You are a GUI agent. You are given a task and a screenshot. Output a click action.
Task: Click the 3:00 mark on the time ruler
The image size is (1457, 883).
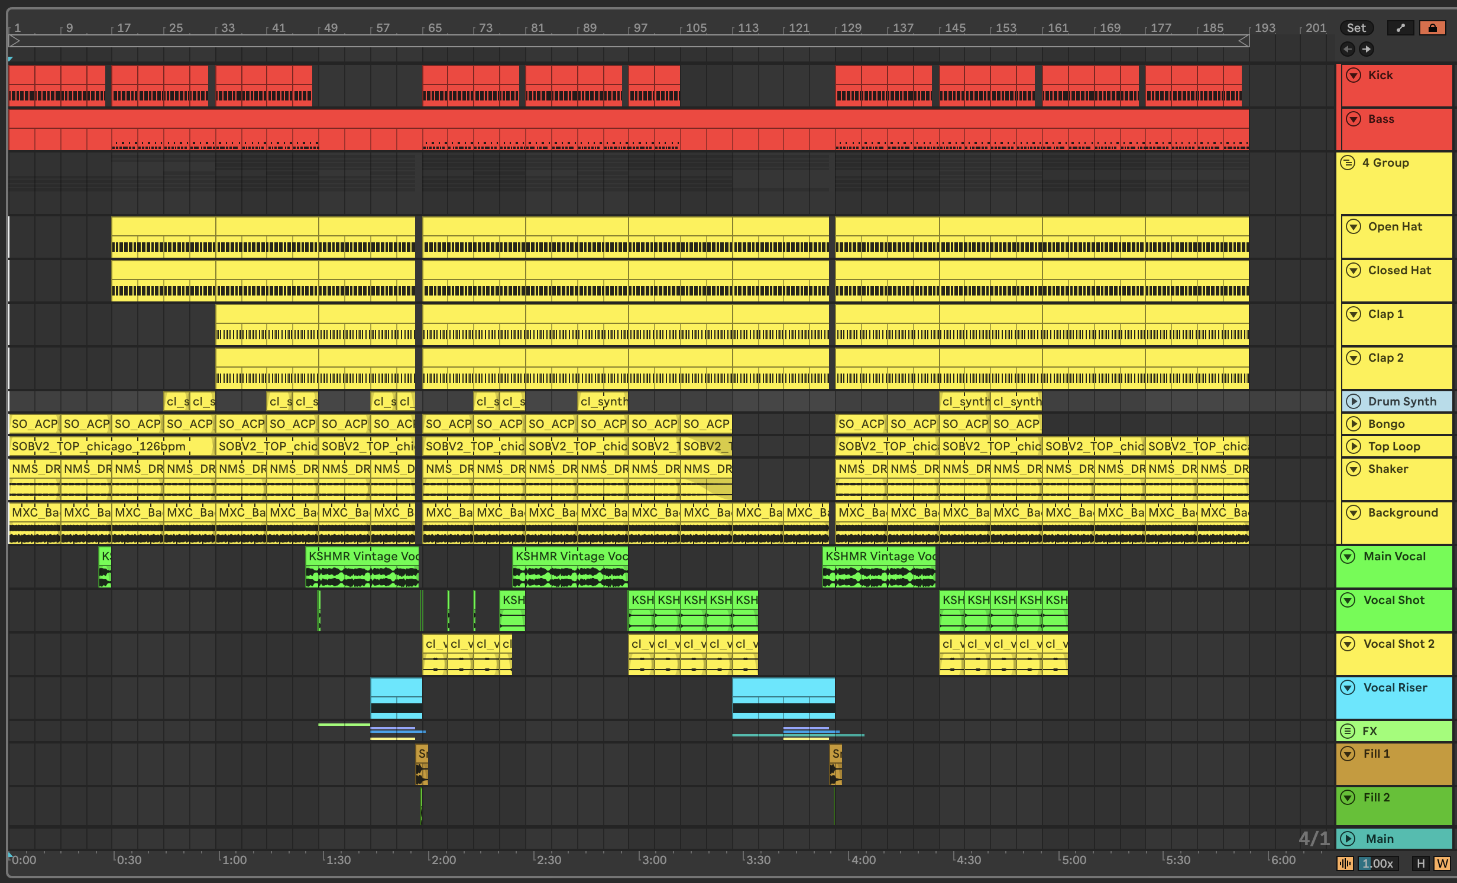point(653,860)
